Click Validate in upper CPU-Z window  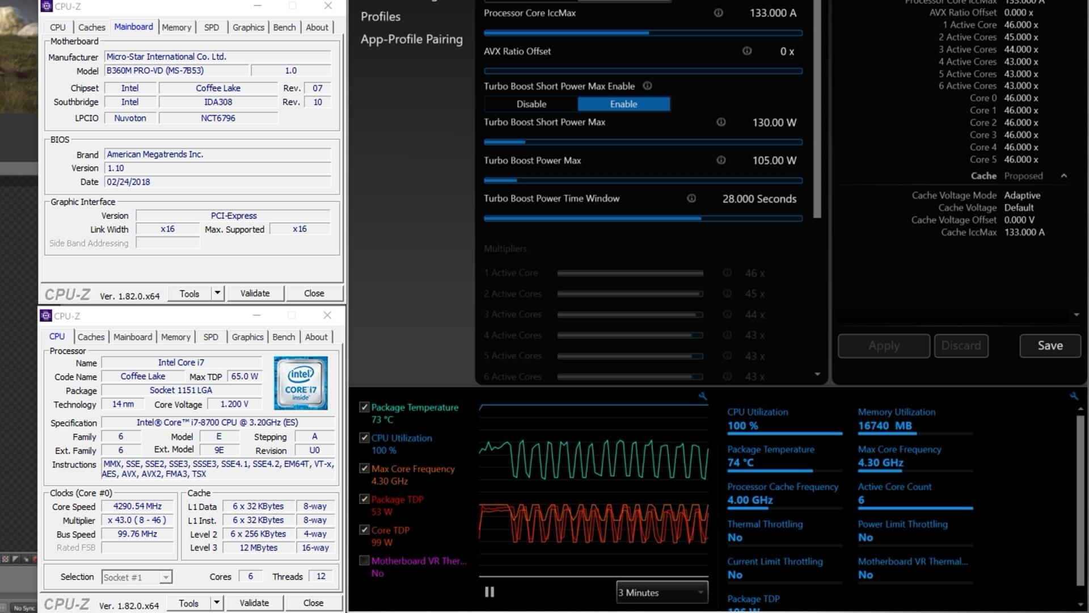255,293
